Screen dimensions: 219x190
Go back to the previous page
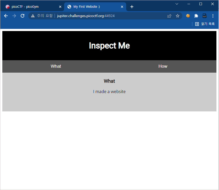click(x=6, y=16)
